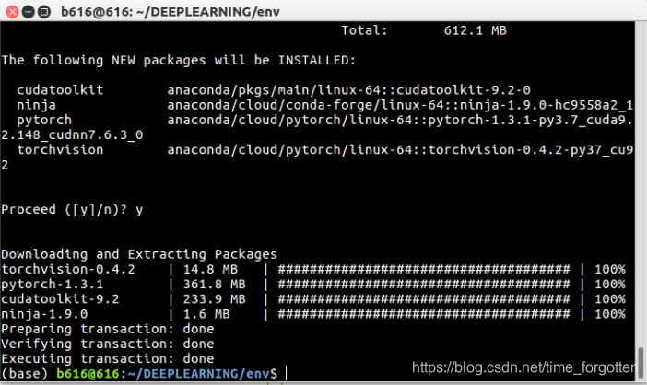Image resolution: width=647 pixels, height=385 pixels.
Task: Click the torchvision download progress bar
Action: click(424, 269)
